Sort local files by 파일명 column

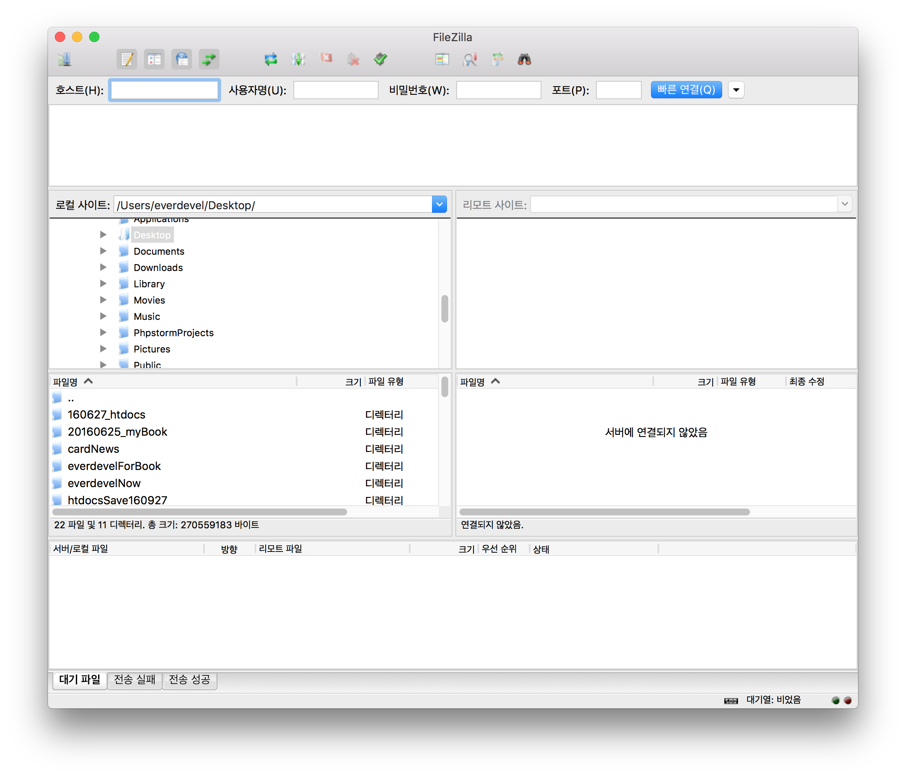[x=174, y=382]
